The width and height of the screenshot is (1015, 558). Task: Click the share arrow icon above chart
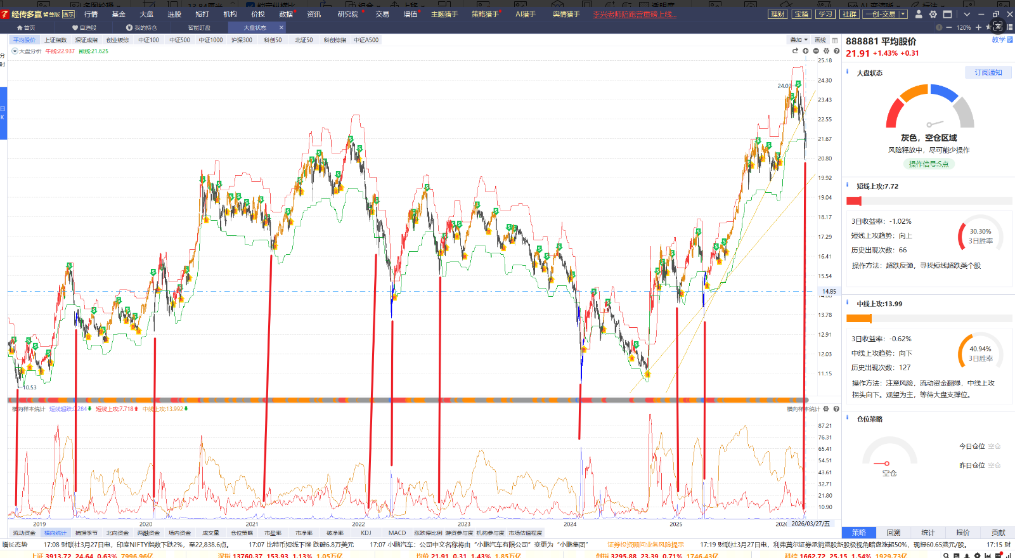pos(795,51)
